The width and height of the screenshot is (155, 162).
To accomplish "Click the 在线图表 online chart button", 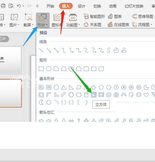I will click(118, 25).
